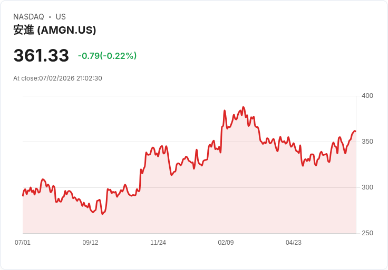Click the 09/12 date axis label
This screenshot has height=270, width=388.
click(90, 242)
